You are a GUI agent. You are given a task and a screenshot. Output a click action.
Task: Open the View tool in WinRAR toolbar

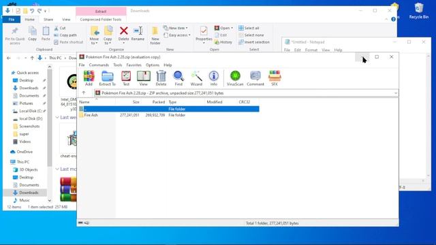pos(144,78)
